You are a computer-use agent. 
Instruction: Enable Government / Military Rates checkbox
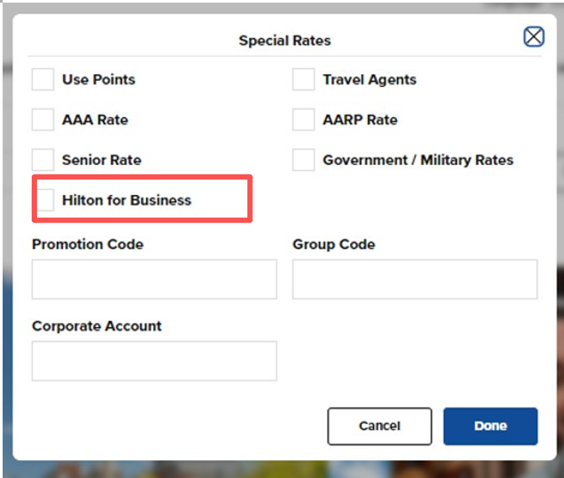[x=304, y=160]
